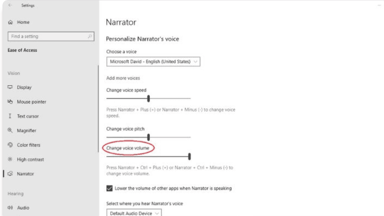Screen dimensions: 384x216
Task: Click the Text cursor I-beam icon
Action: (x=10, y=116)
